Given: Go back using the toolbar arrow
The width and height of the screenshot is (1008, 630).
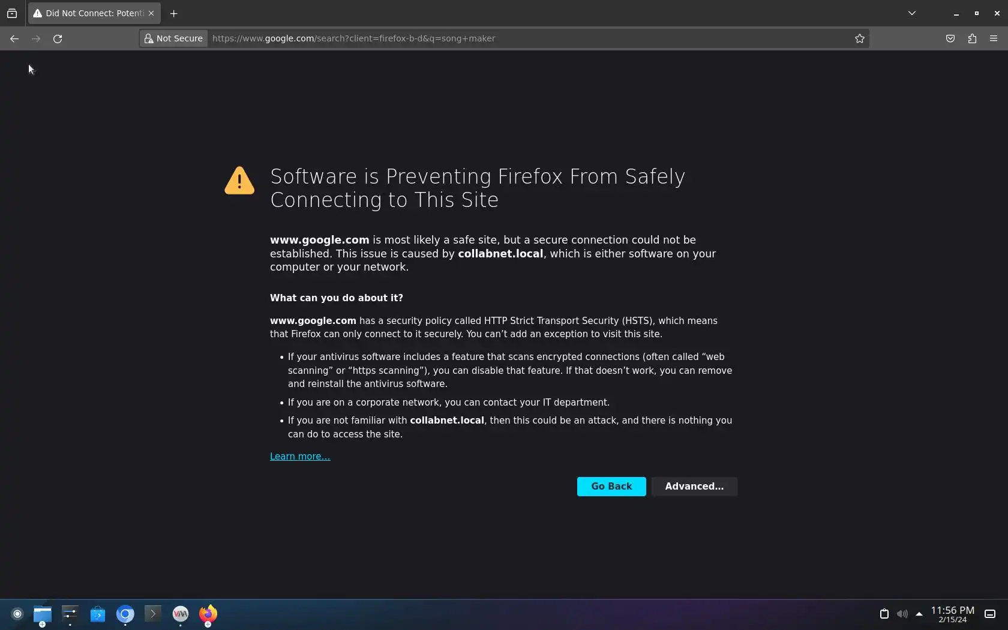Looking at the screenshot, I should (x=14, y=38).
